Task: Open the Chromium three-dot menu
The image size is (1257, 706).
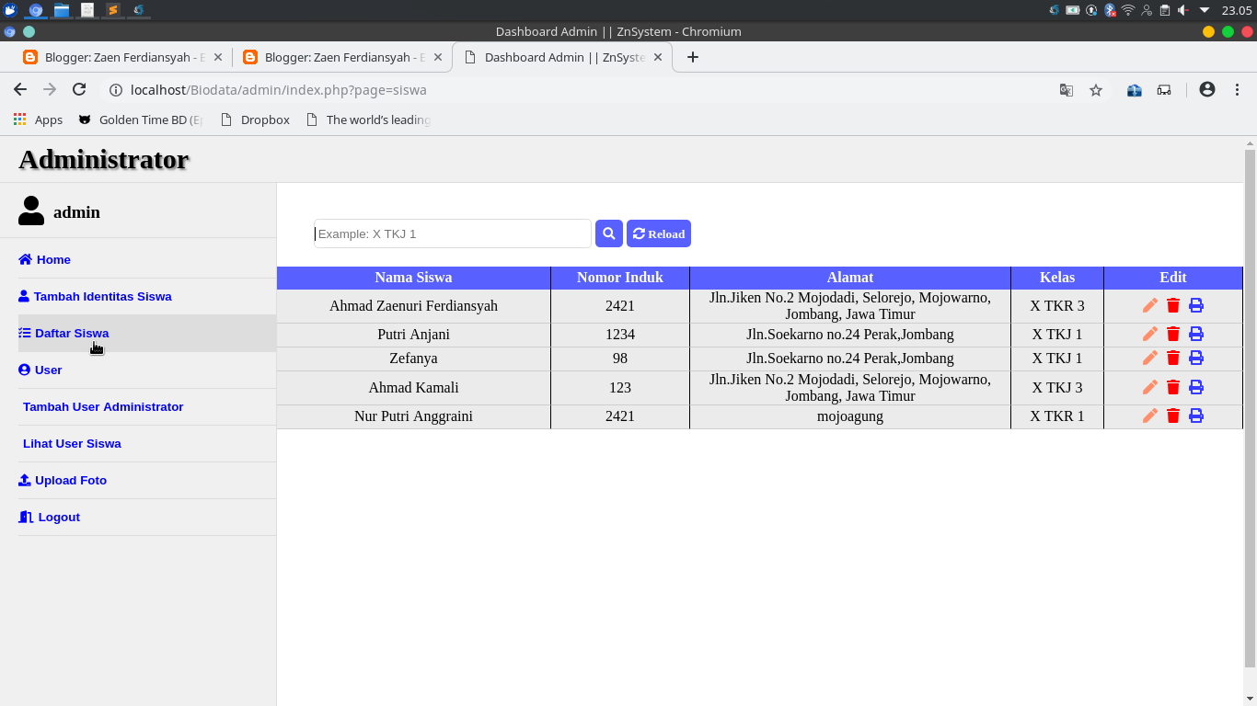Action: tap(1237, 90)
